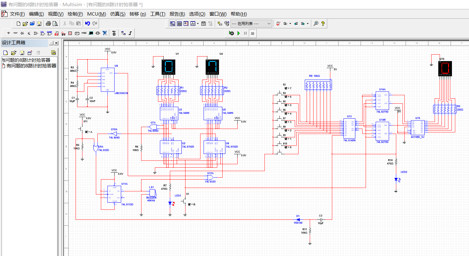469x256 pixels.
Task: Place a transistor component
Action: click(29, 33)
